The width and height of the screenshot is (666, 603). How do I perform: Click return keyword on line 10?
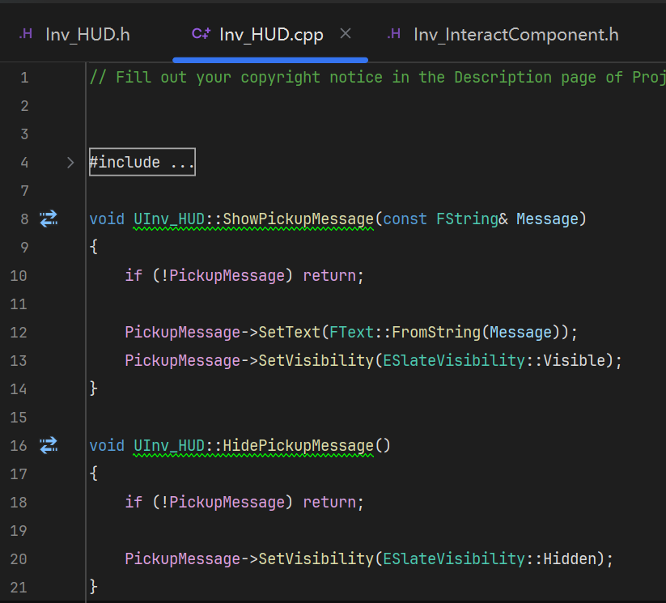[x=329, y=275]
